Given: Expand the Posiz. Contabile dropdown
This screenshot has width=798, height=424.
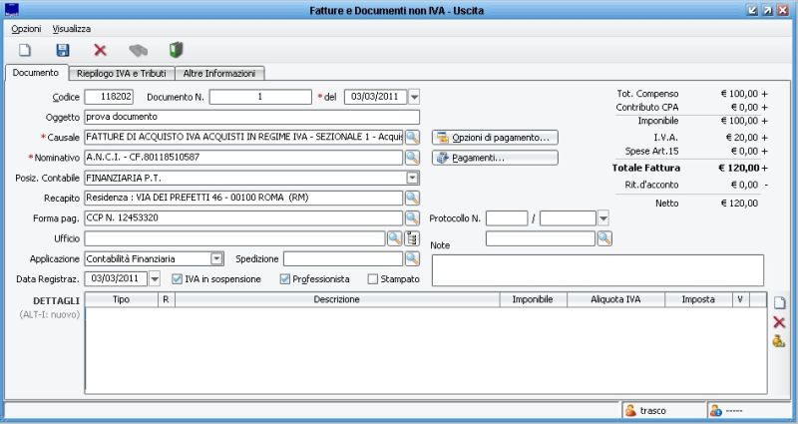Looking at the screenshot, I should [411, 178].
